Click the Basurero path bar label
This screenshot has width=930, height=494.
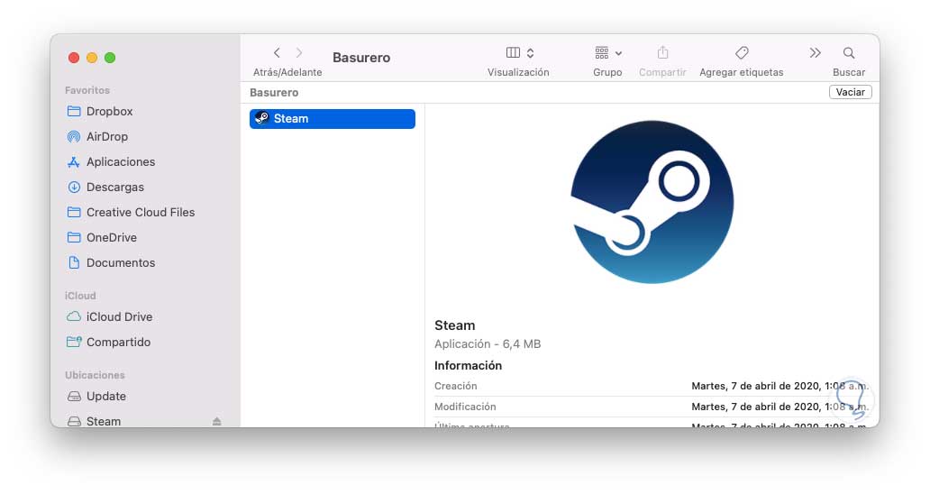274,93
